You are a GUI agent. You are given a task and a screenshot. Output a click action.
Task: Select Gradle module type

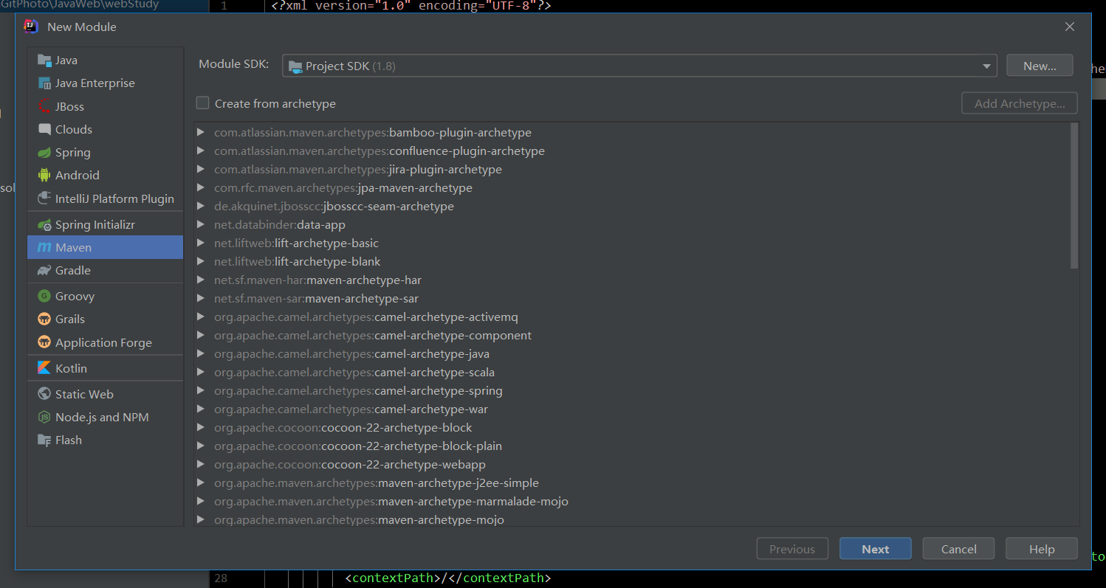105,271
